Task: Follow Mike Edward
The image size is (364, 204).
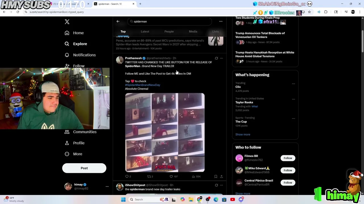Action: click(288, 170)
